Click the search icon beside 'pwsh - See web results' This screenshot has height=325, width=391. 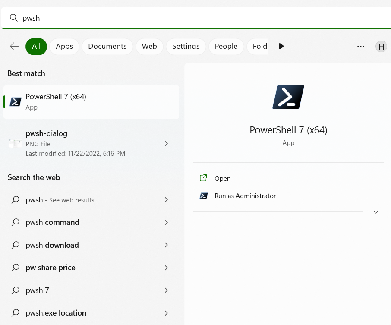(x=16, y=200)
